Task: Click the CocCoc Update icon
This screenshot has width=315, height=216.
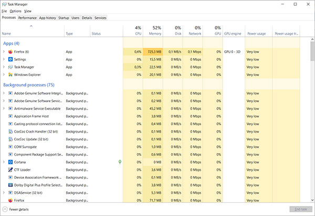Action: [x=10, y=139]
